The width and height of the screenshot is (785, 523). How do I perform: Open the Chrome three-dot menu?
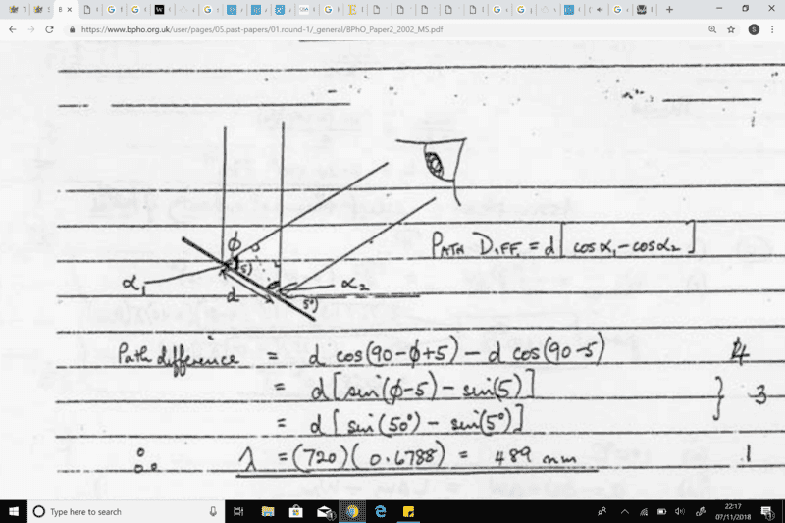(x=772, y=29)
